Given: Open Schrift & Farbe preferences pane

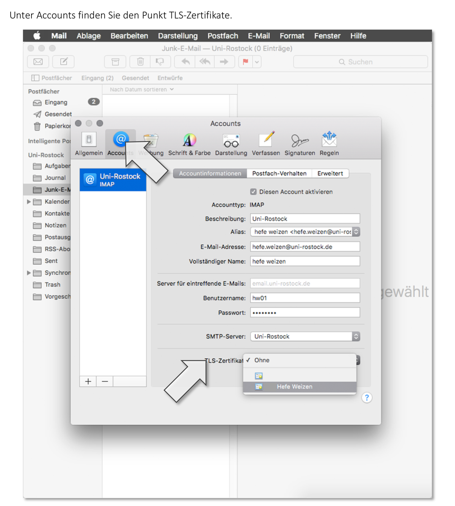Looking at the screenshot, I should [x=189, y=144].
